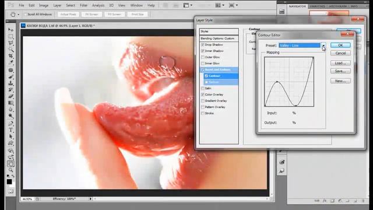Select the Eraser tool
The image size is (373, 210).
tap(10, 96)
